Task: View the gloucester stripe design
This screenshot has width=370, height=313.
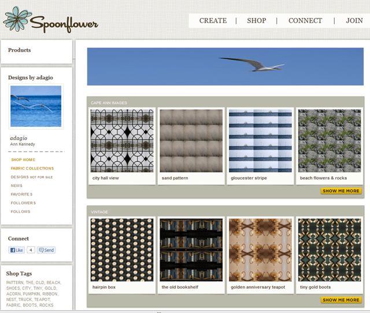Action: tap(260, 141)
